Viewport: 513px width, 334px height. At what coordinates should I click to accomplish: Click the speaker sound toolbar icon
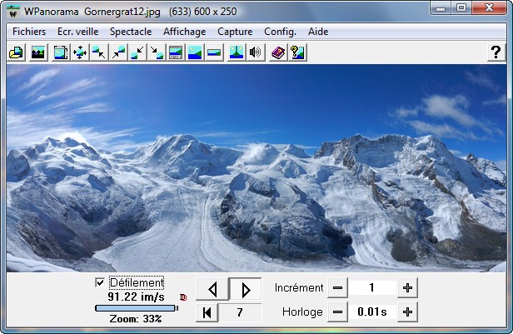[255, 52]
